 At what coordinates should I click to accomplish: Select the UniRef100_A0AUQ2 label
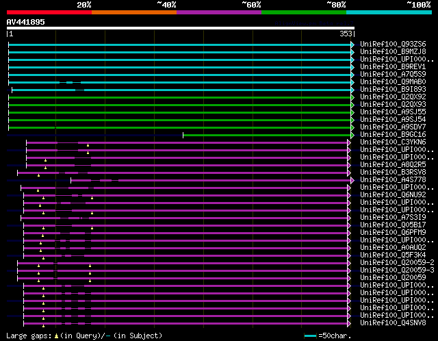[393, 248]
